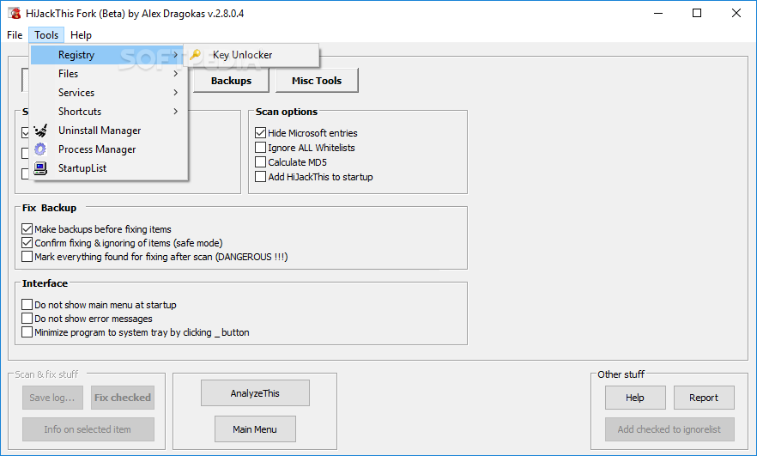Click the Process Manager gear icon
The width and height of the screenshot is (757, 456).
pyautogui.click(x=40, y=149)
